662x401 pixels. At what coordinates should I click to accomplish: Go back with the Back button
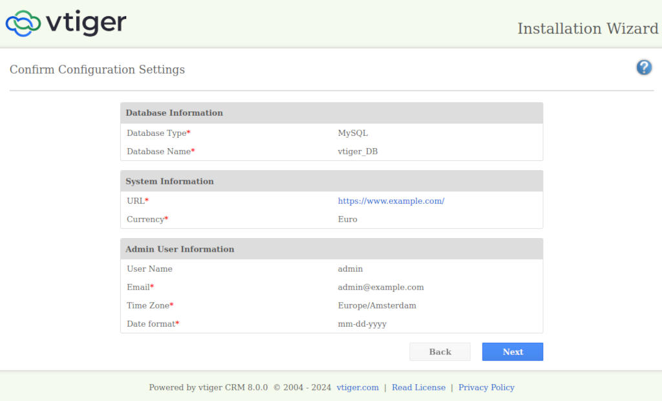440,352
